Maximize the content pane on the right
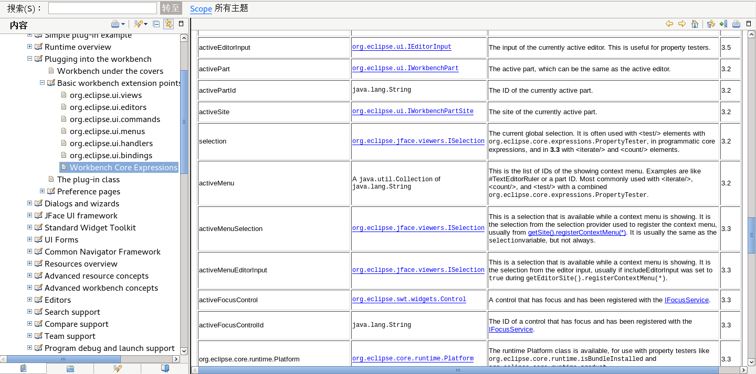 (749, 24)
